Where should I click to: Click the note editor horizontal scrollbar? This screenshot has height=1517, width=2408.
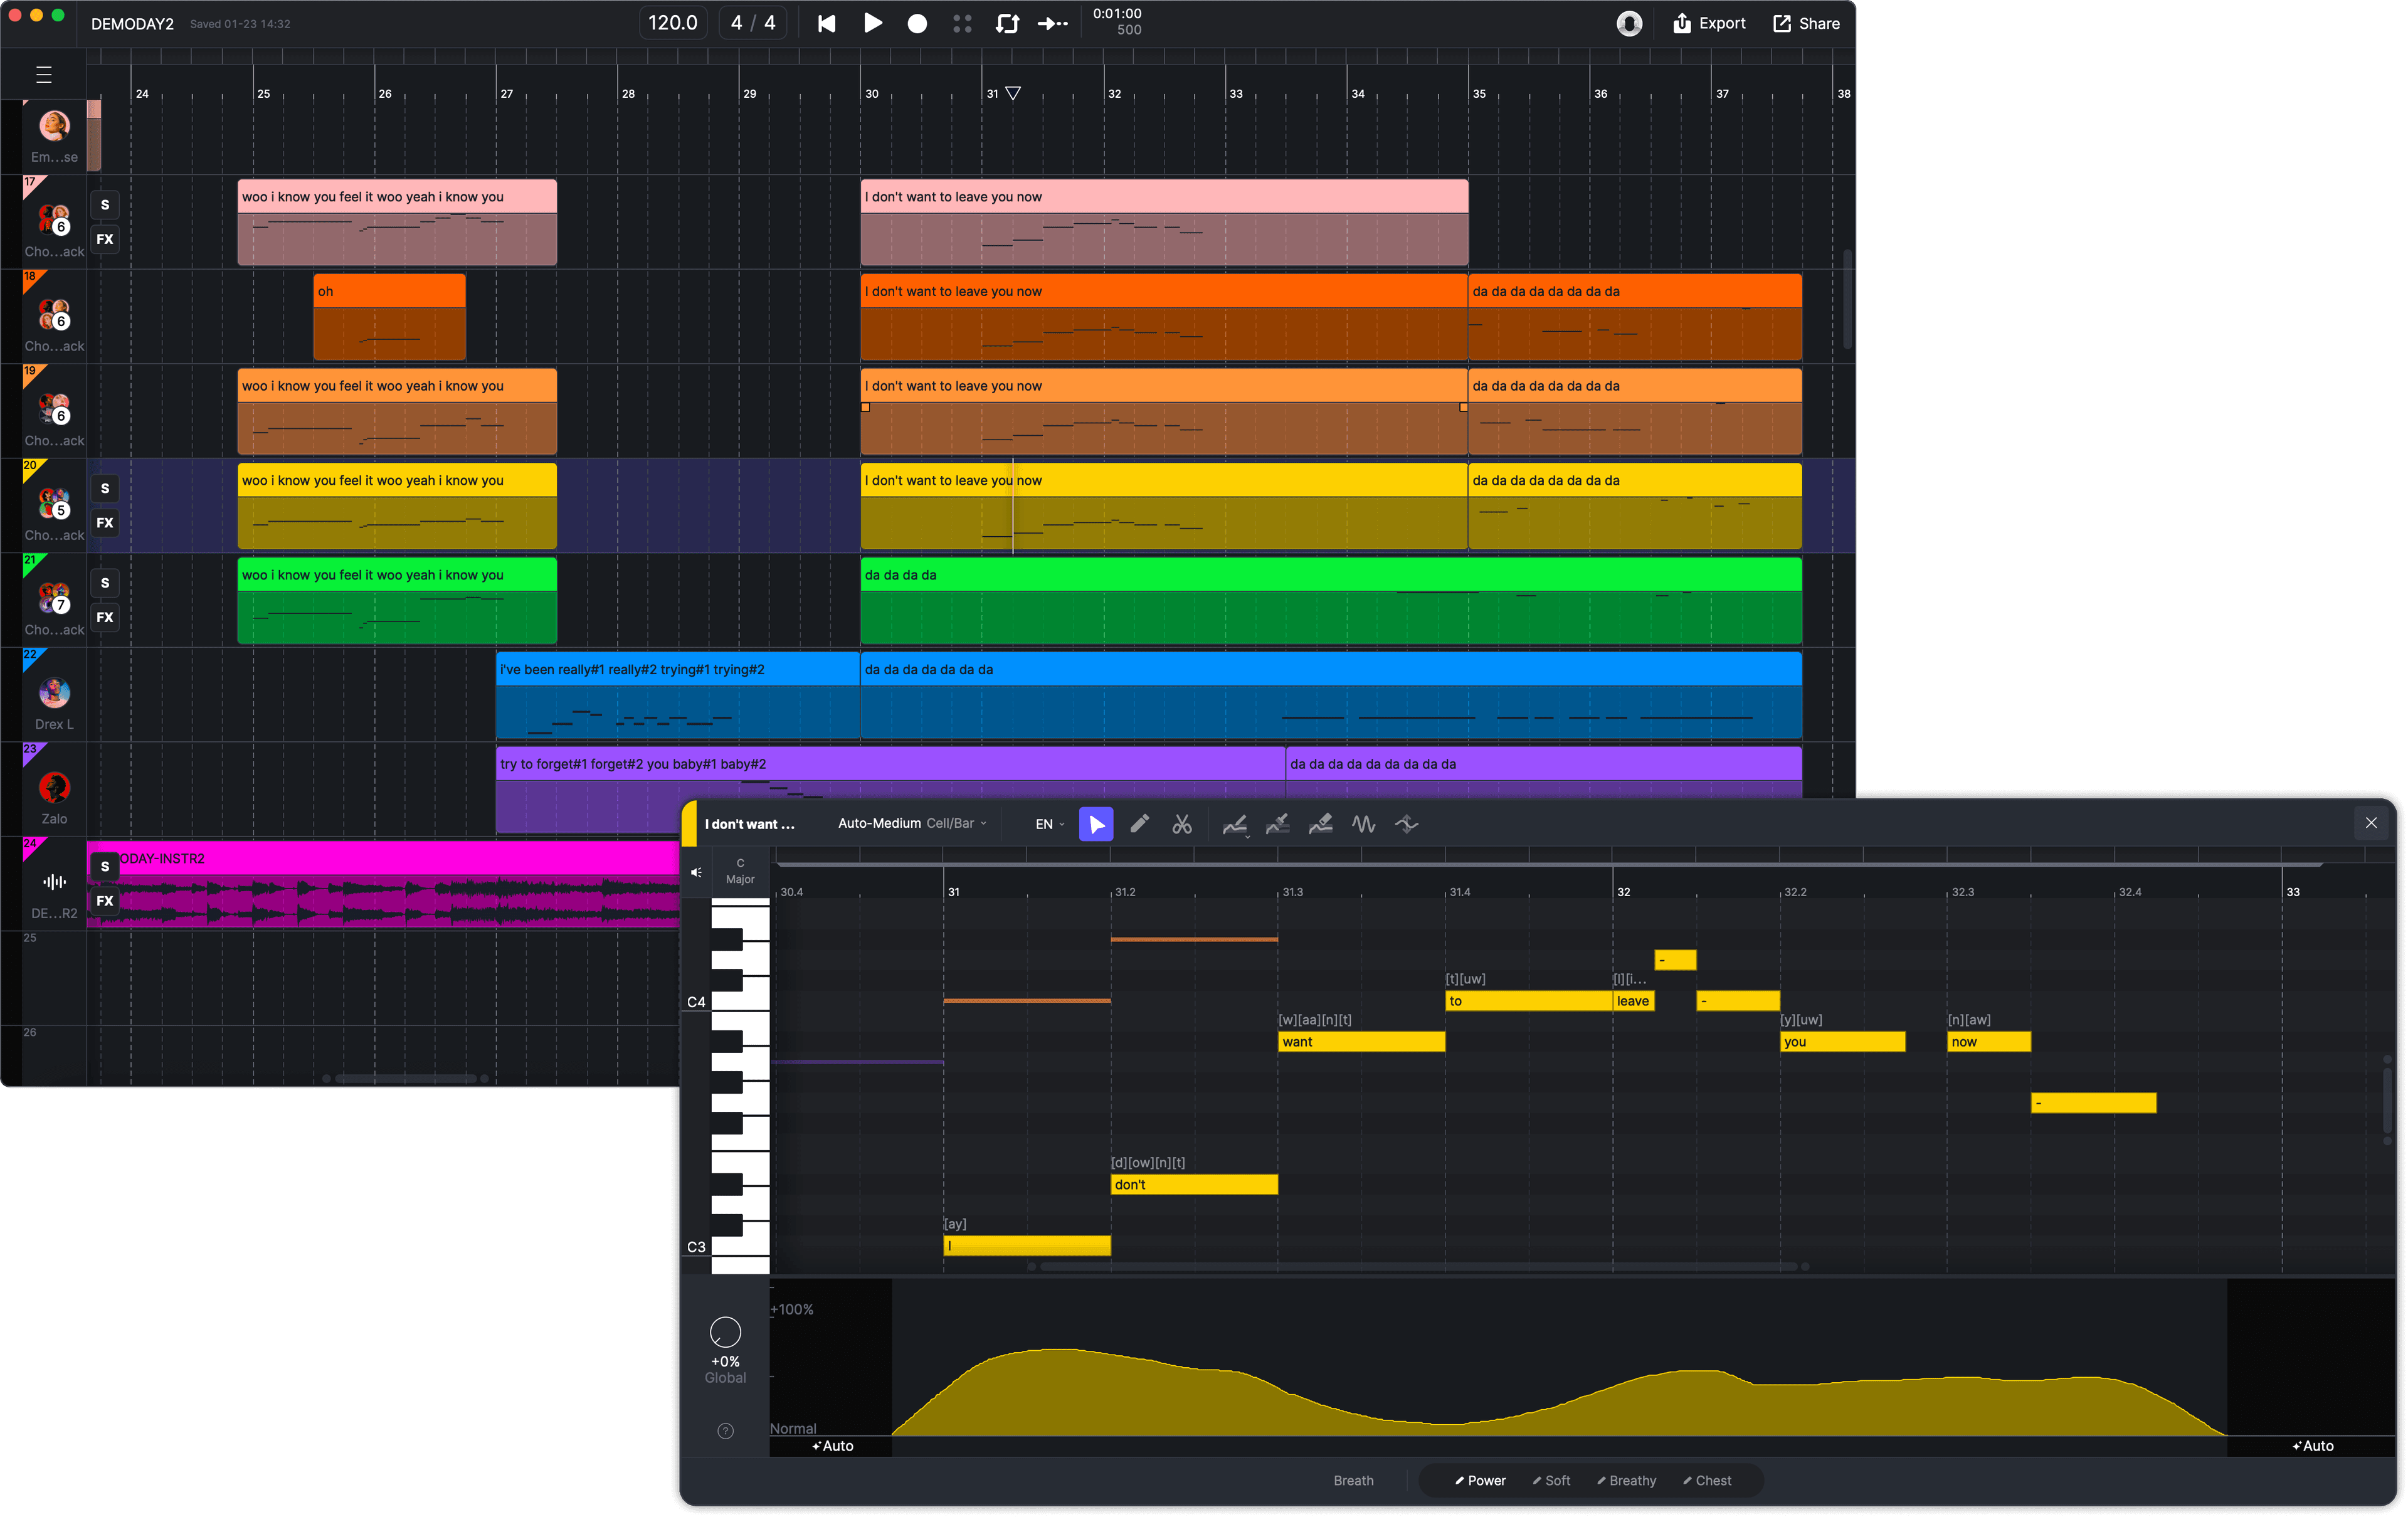pyautogui.click(x=1418, y=1266)
